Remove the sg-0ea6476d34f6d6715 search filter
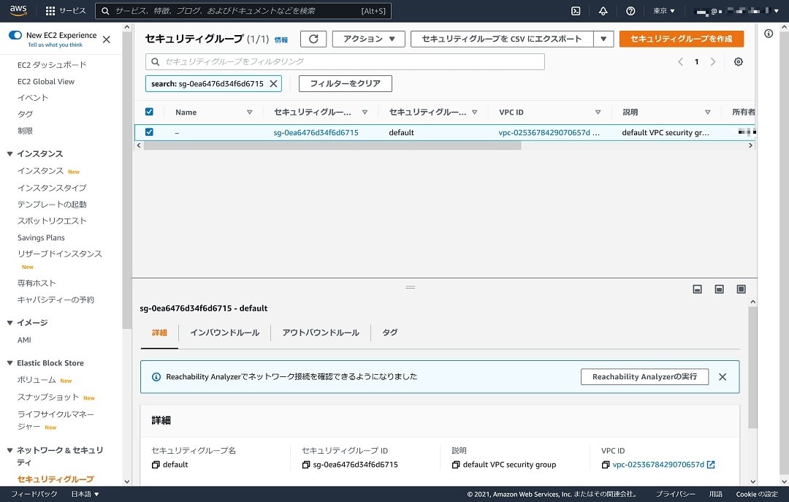The height and width of the screenshot is (502, 789). (273, 83)
